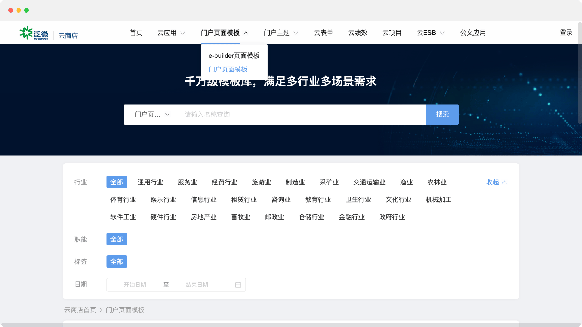This screenshot has height=327, width=582.
Task: Filter by 卫生行业 industry
Action: click(x=358, y=200)
